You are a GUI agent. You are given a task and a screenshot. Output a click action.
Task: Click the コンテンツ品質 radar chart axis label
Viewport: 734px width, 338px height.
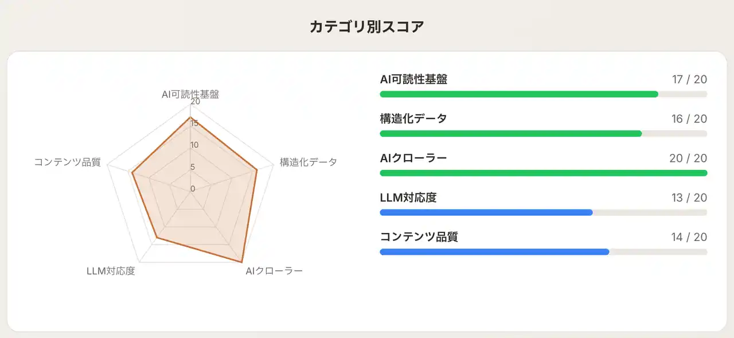(67, 162)
